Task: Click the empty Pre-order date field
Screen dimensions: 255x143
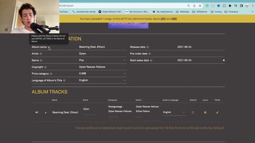Action: pyautogui.click(x=201, y=54)
